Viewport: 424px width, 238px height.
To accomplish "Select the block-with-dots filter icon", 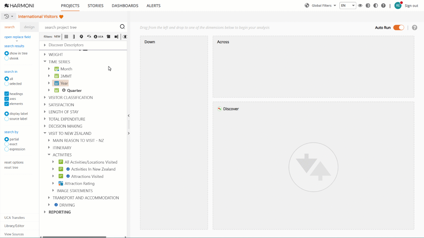I will [x=116, y=37].
